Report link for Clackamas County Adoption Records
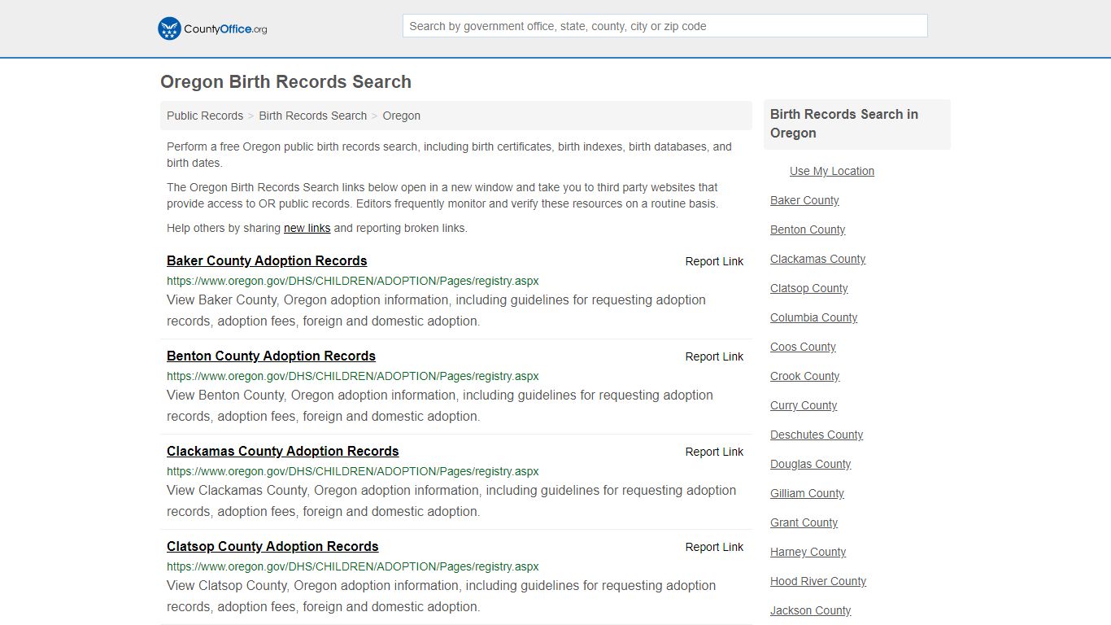 (714, 452)
